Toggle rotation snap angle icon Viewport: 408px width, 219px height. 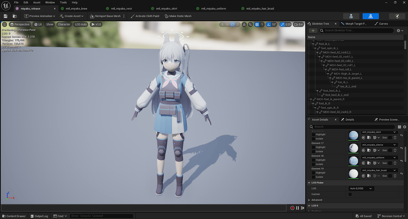click(269, 24)
